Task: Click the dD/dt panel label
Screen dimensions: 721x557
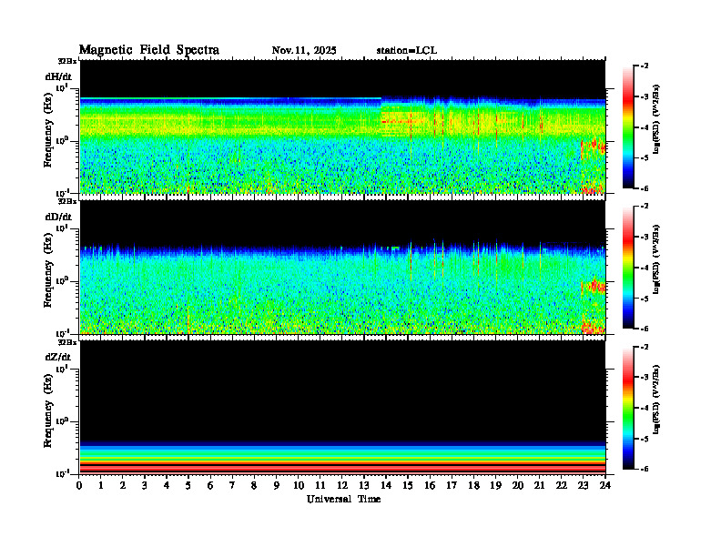Action: (x=58, y=217)
